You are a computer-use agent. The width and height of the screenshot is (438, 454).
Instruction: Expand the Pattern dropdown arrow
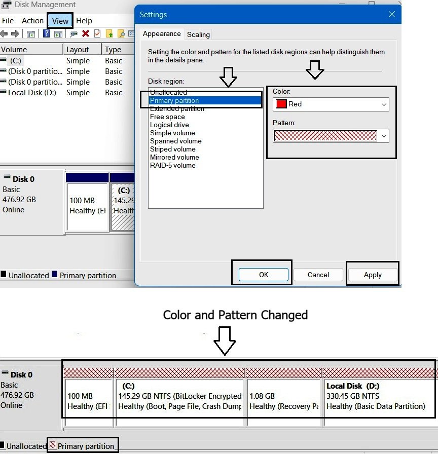[384, 136]
